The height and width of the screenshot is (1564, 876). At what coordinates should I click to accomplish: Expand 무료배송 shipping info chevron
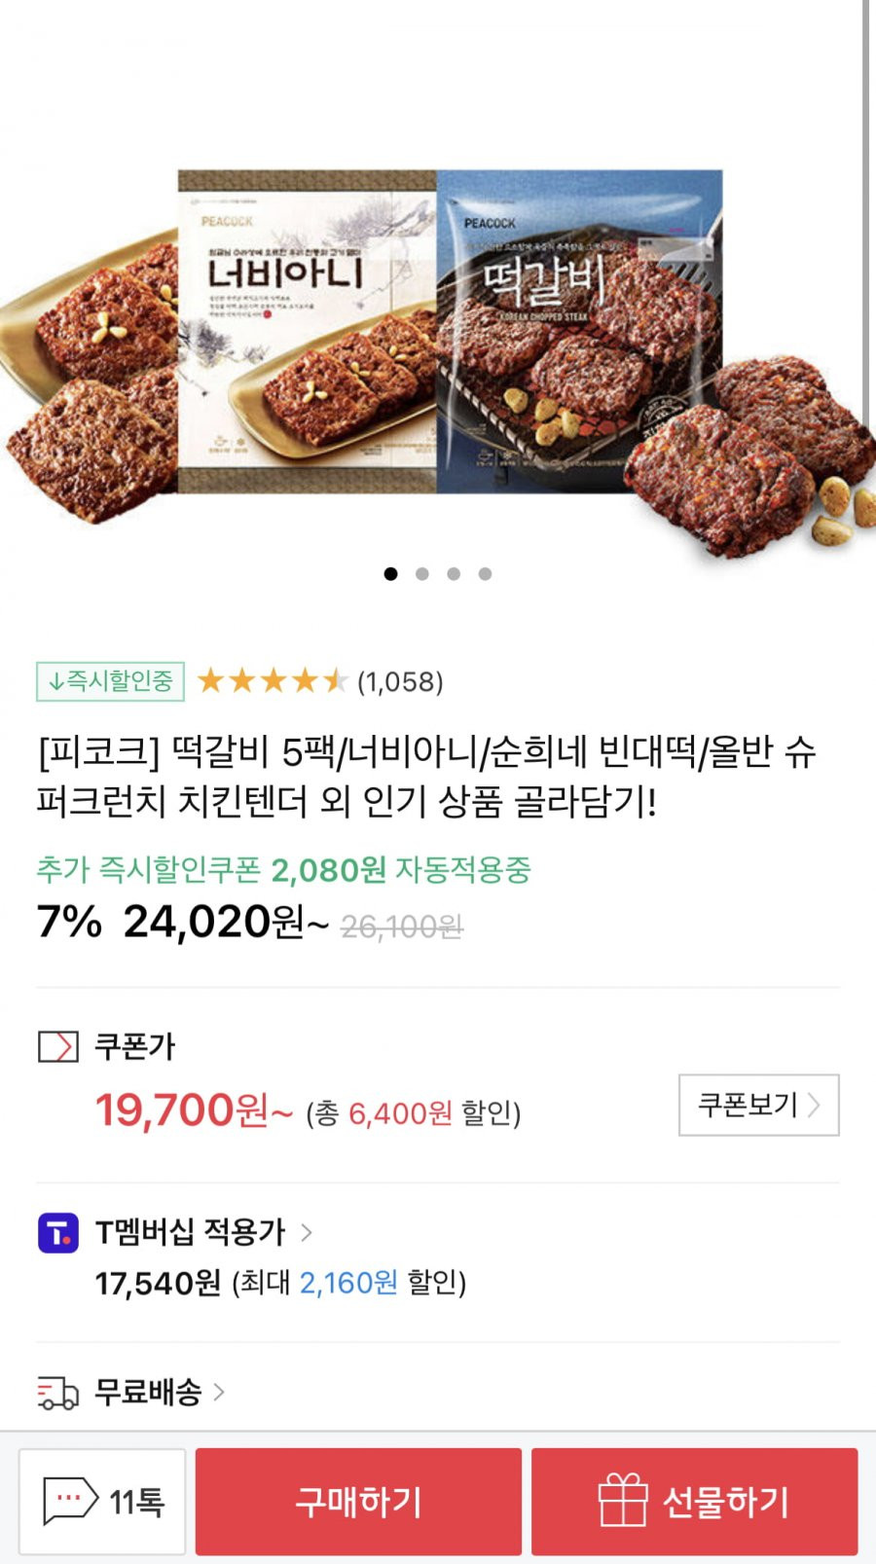(219, 1393)
